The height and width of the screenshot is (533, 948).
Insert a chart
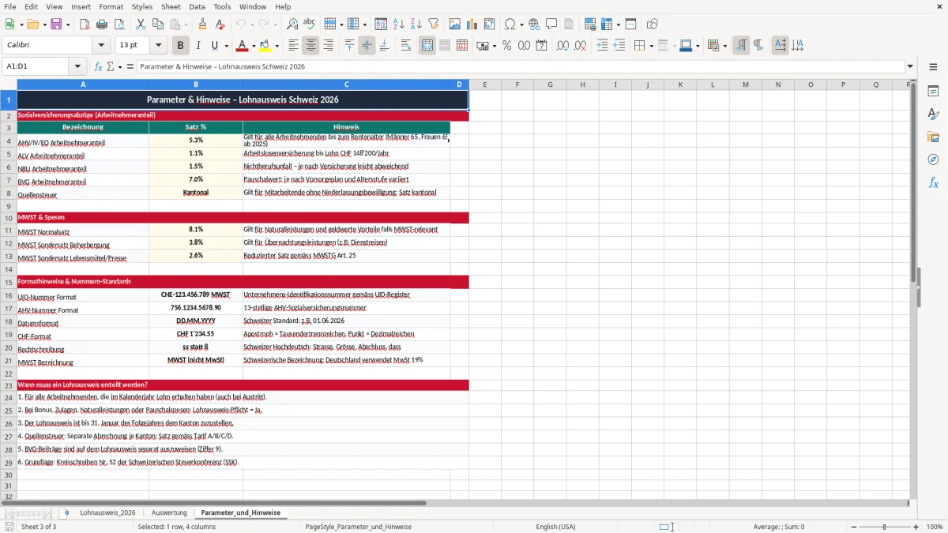click(x=472, y=24)
